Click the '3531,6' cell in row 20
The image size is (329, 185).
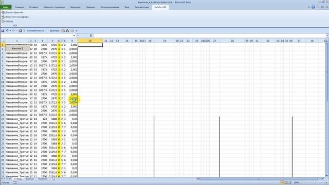[52, 123]
